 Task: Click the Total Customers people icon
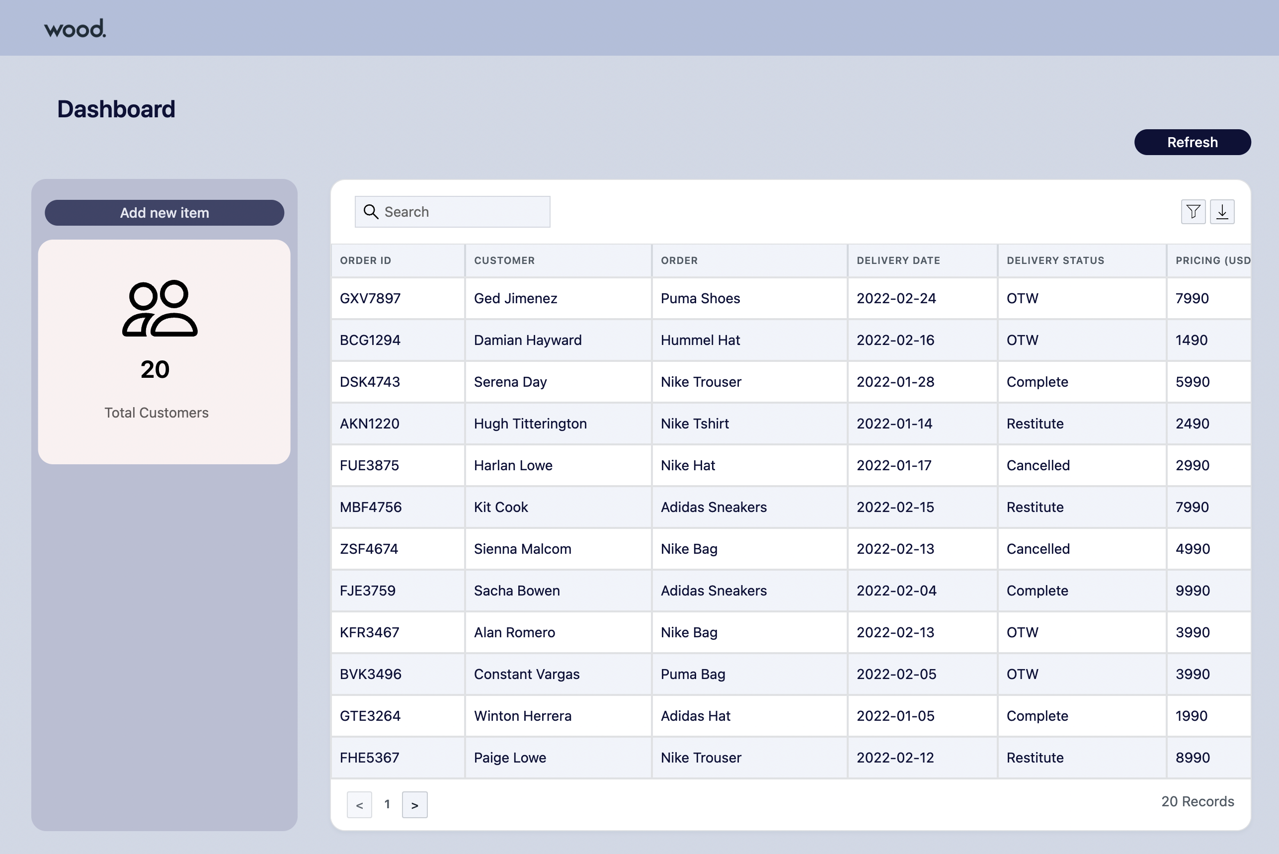coord(160,309)
